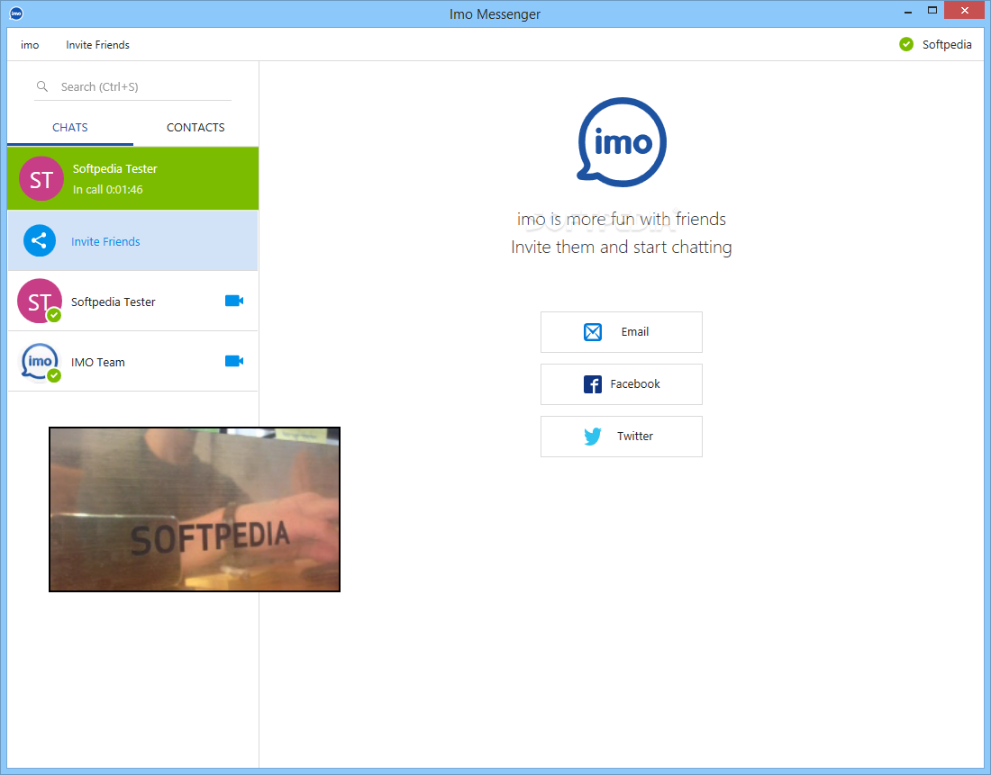
Task: Click Softpedia Tester's pink ST contact avatar
Action: (40, 302)
